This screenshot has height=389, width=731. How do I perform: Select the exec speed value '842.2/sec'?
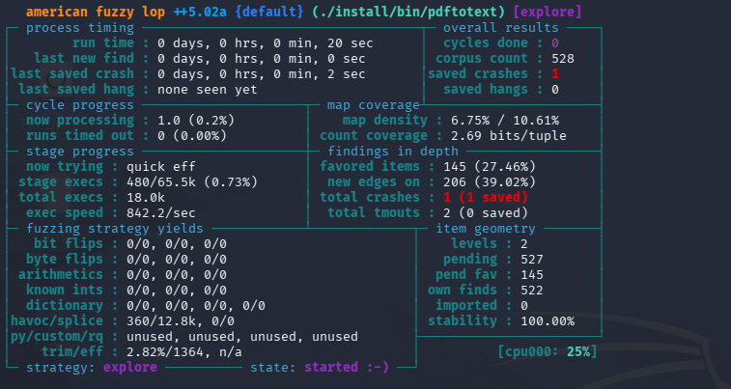(x=161, y=213)
